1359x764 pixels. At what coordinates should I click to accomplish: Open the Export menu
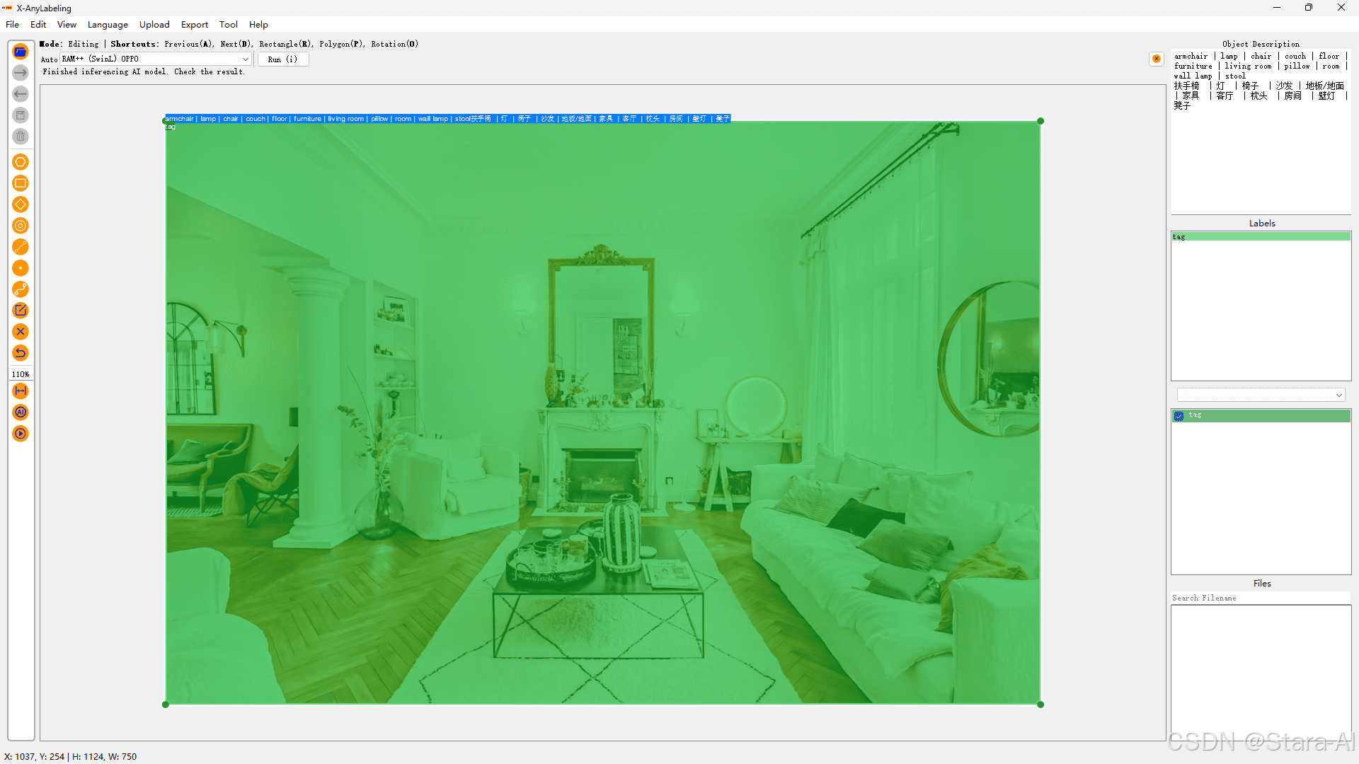194,25
